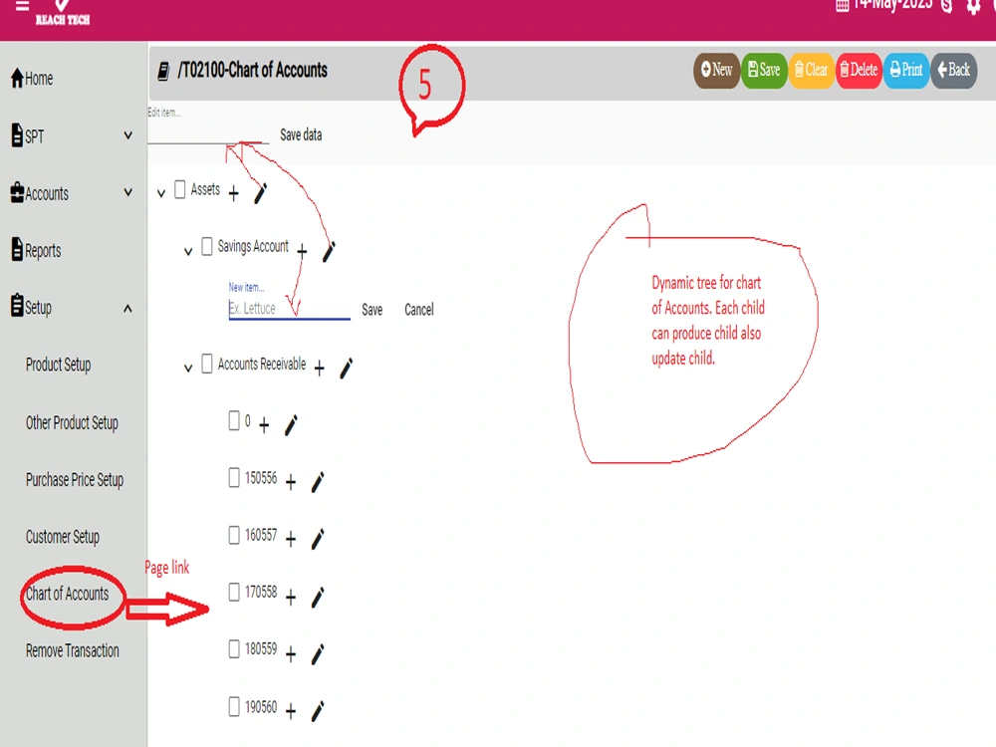Add child under 150556

(x=291, y=482)
